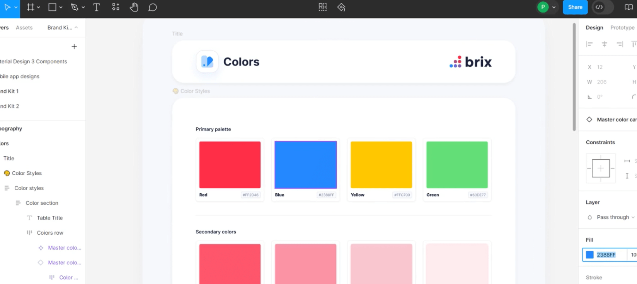Click the Align right icon
This screenshot has width=637, height=284.
(x=620, y=44)
